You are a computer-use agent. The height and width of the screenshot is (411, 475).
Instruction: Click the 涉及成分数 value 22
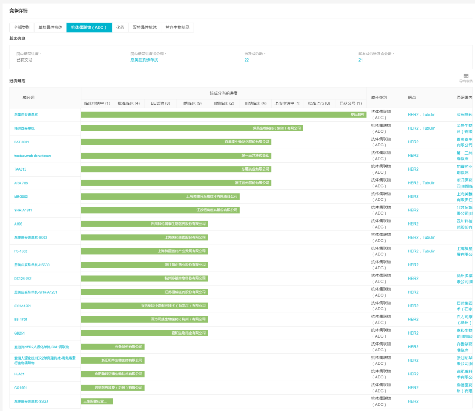click(x=247, y=60)
